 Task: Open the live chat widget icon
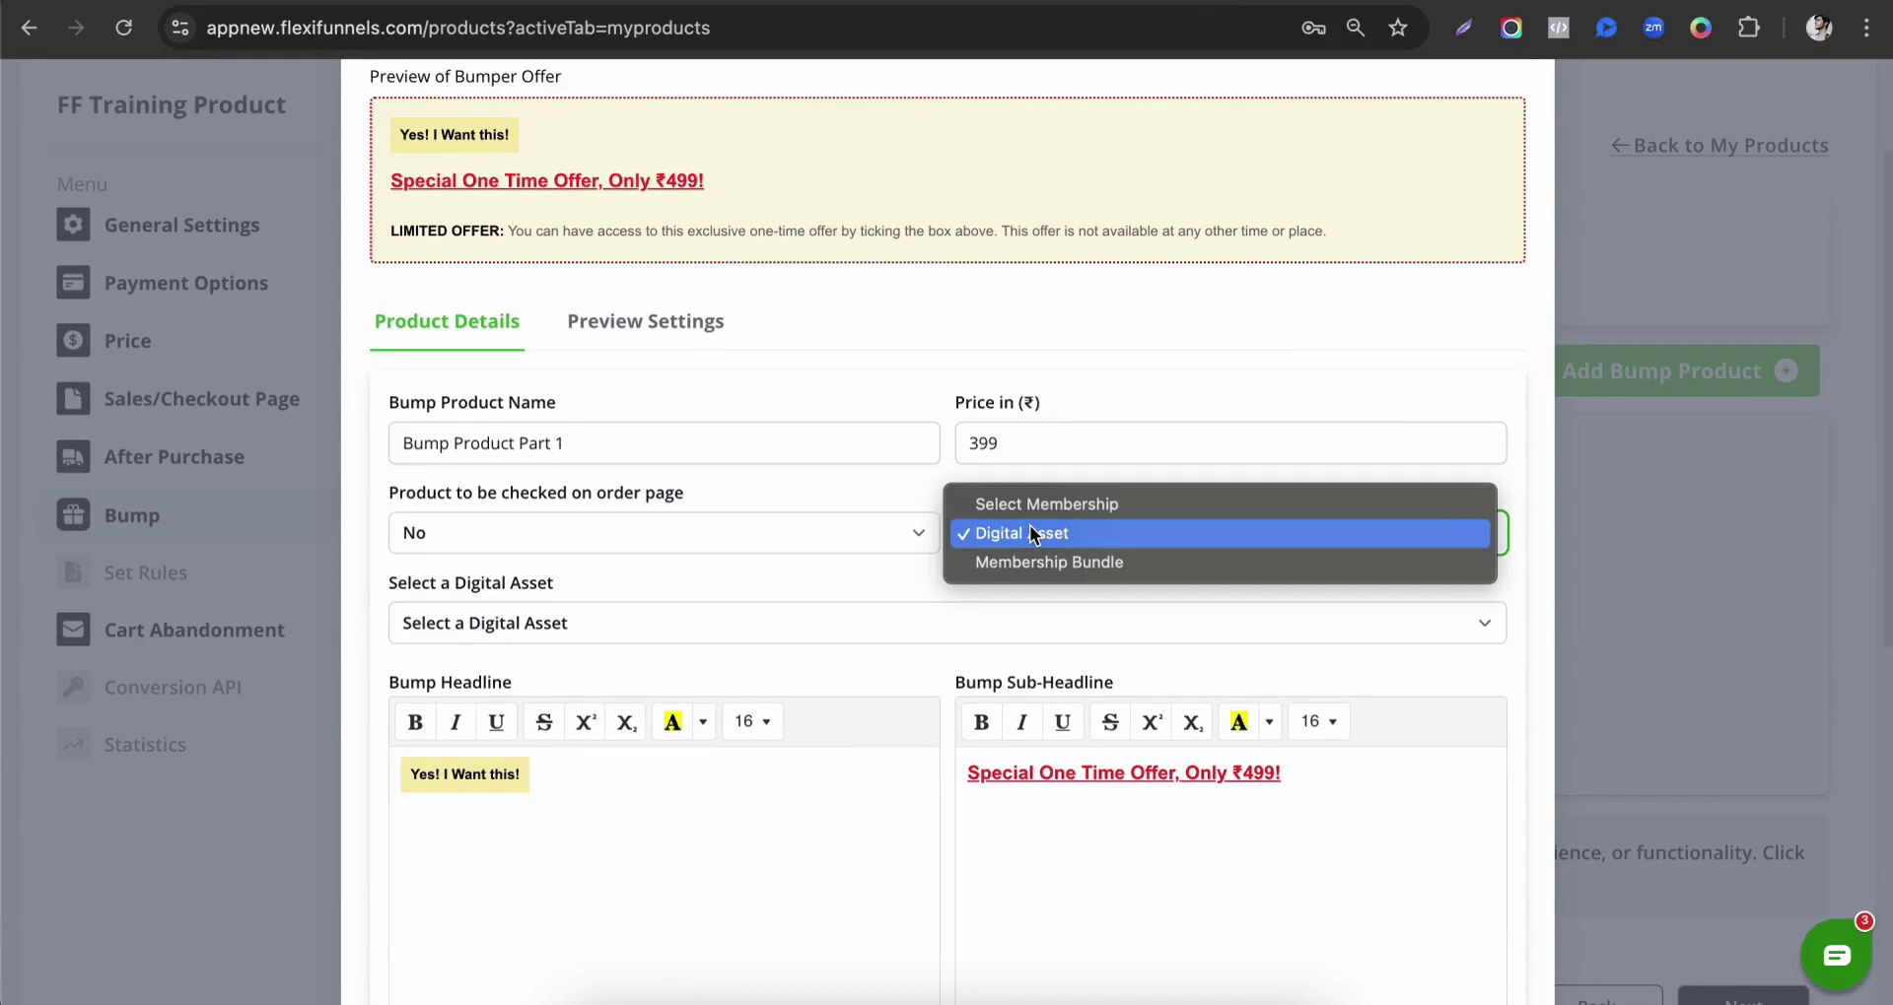tap(1836, 955)
